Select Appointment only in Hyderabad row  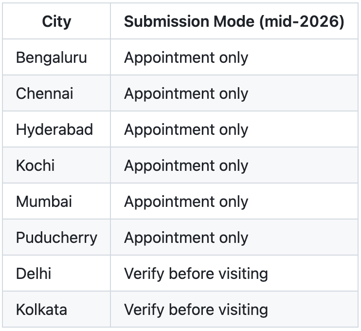pyautogui.click(x=186, y=129)
